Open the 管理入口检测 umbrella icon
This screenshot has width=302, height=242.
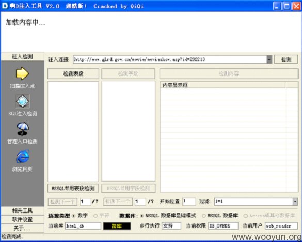(23, 129)
